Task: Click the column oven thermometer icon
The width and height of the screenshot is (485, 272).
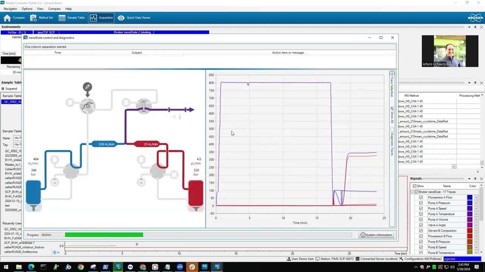Action: [180, 117]
